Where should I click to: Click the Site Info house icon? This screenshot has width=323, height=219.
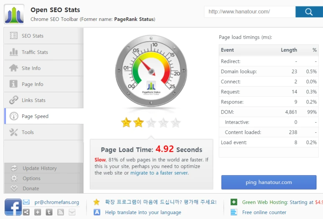(x=14, y=68)
